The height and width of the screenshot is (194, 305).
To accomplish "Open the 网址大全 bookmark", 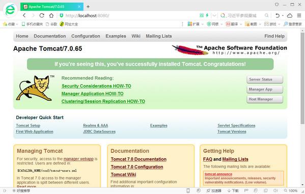I will click(69, 24).
